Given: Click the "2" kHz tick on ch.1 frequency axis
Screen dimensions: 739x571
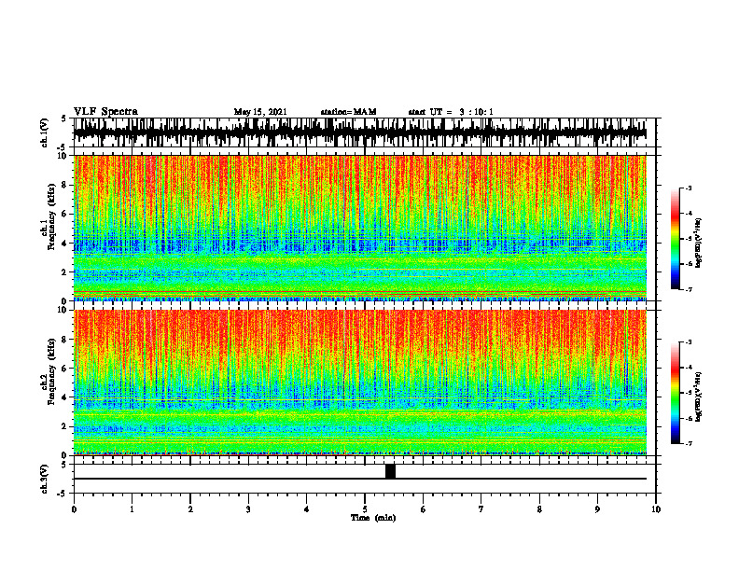Looking at the screenshot, I should click(65, 272).
